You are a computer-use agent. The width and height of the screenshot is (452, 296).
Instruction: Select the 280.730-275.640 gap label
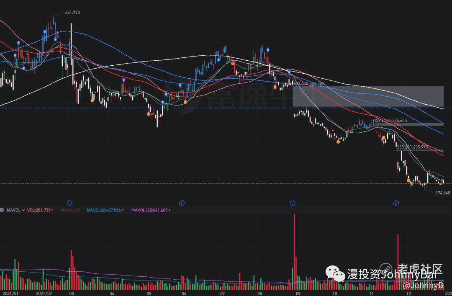click(x=391, y=120)
